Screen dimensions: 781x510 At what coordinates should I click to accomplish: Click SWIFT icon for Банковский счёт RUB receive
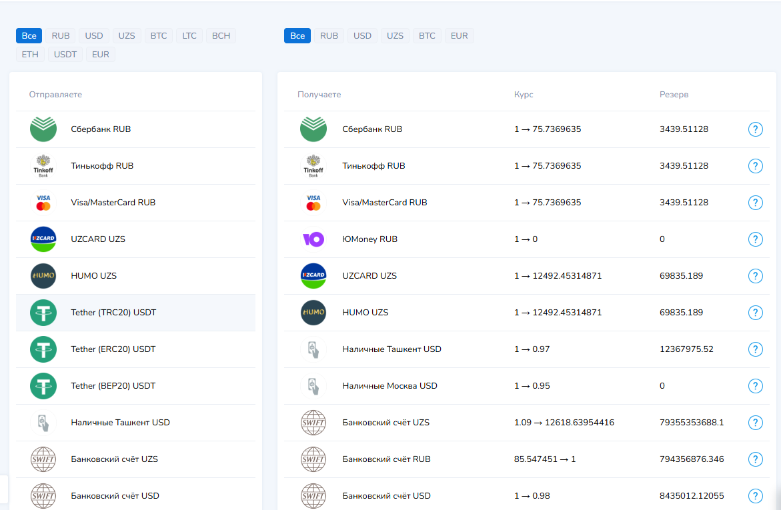[313, 459]
